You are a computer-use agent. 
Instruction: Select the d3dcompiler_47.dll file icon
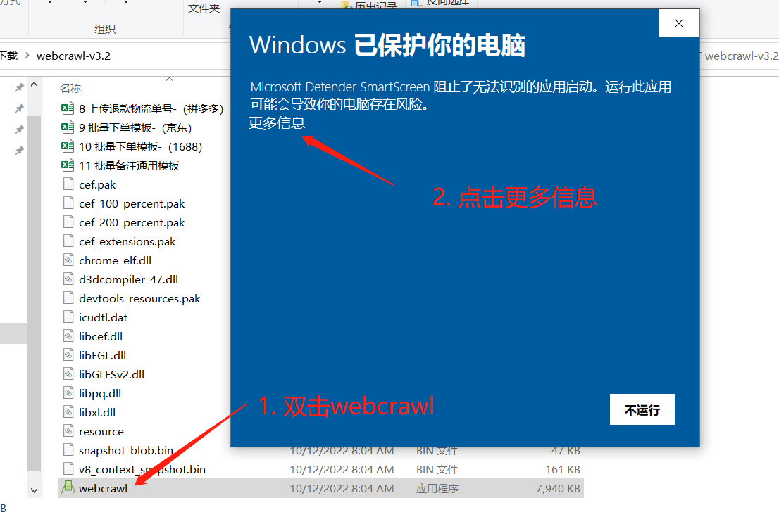click(68, 279)
